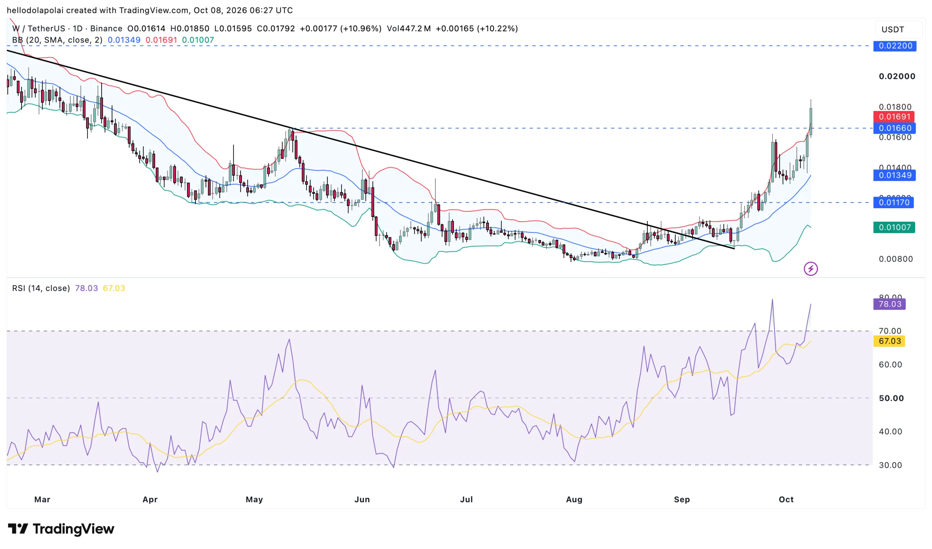Click the +0.00165 (+10.22%) volume change value

[x=477, y=28]
